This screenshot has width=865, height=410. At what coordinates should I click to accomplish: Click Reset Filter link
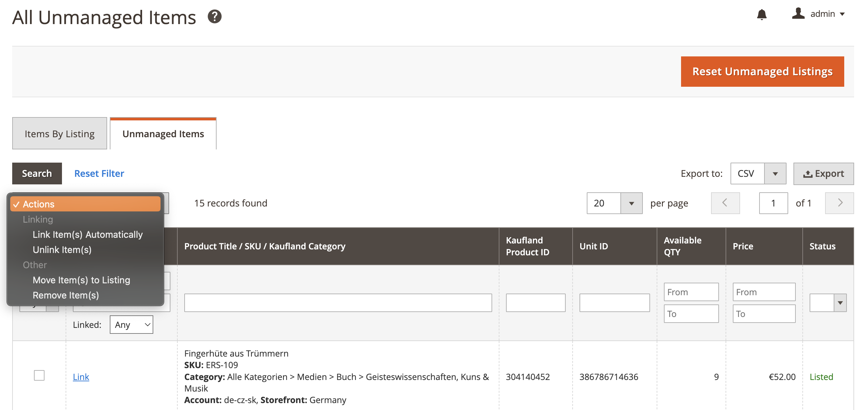[x=99, y=173]
